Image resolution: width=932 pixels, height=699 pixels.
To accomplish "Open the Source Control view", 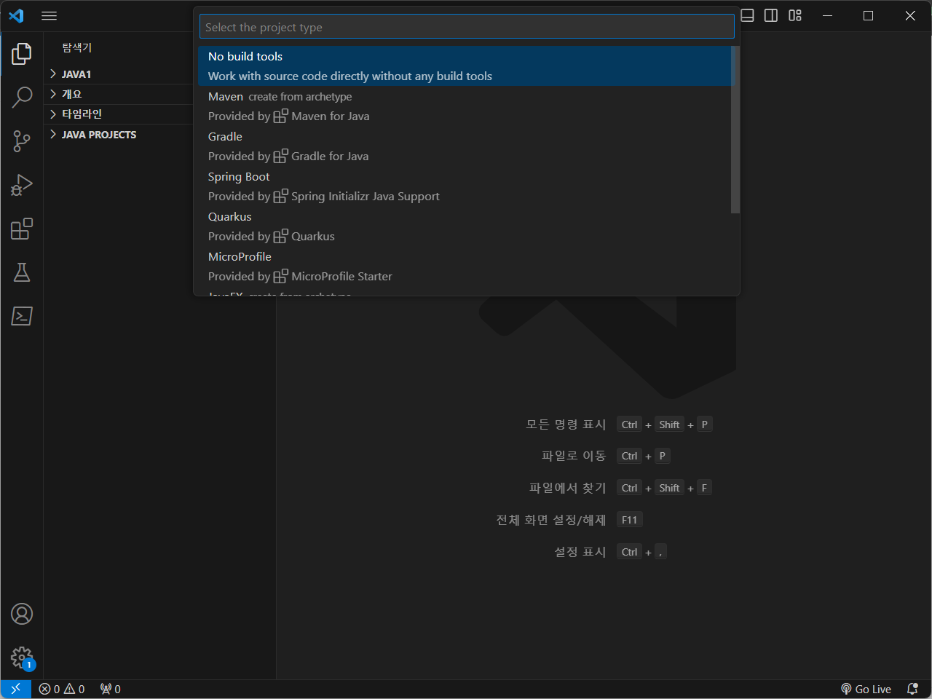I will (22, 141).
